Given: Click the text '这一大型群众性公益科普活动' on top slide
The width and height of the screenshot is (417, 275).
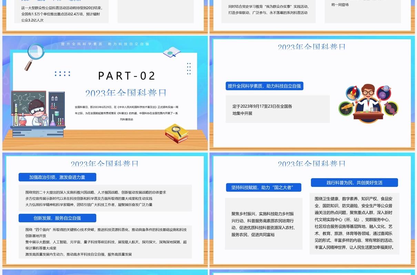Looking at the screenshot, I should click(62, 14).
